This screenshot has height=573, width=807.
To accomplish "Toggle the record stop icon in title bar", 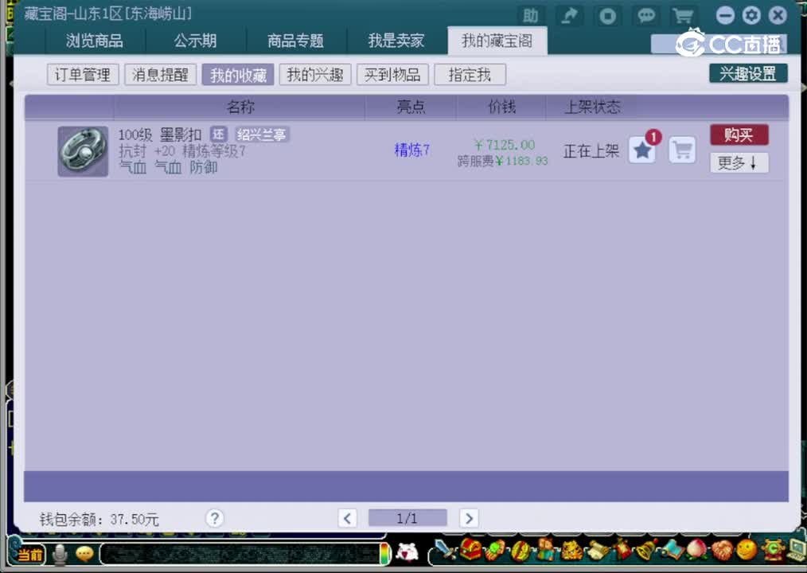I will coord(607,15).
